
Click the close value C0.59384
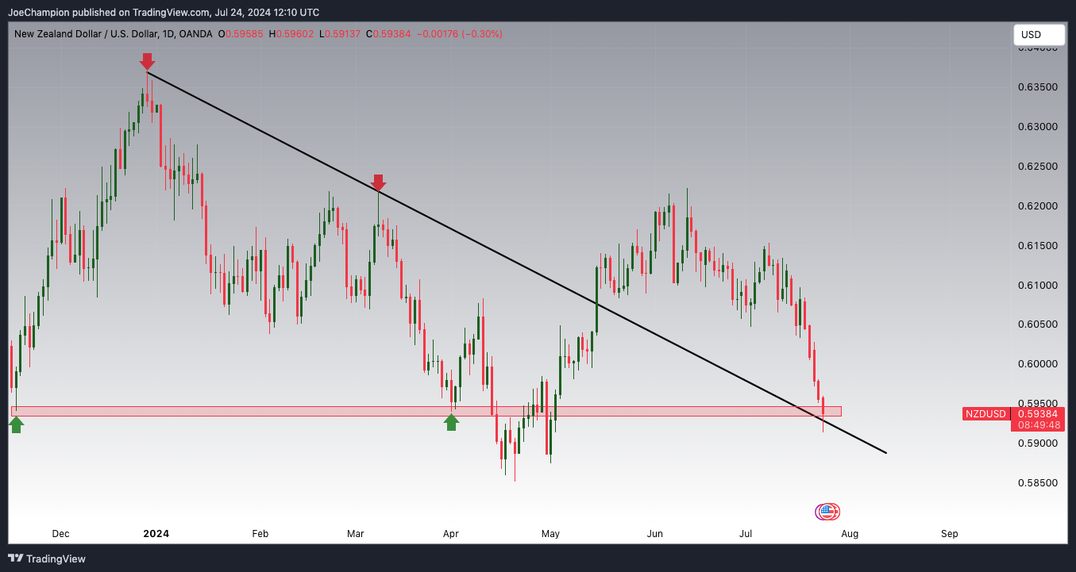pyautogui.click(x=388, y=34)
